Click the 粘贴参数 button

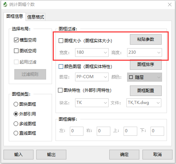[146, 39]
